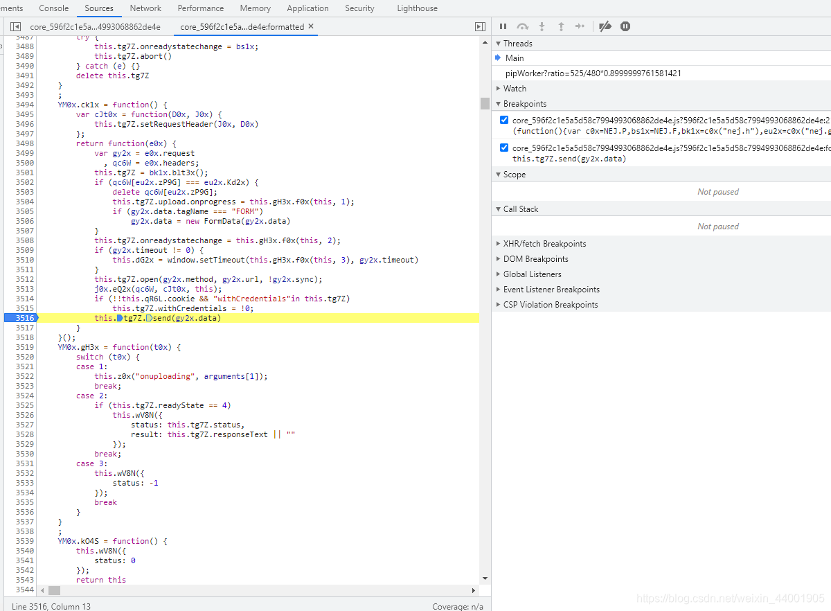Click the Step into function icon
The width and height of the screenshot is (831, 611).
(542, 26)
